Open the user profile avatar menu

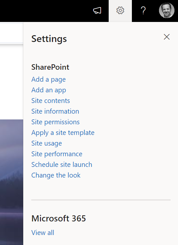click(167, 10)
